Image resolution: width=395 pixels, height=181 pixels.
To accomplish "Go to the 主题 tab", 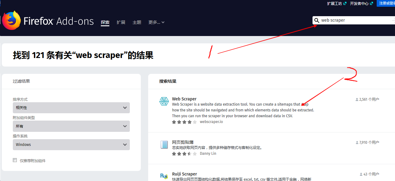I will click(x=137, y=22).
